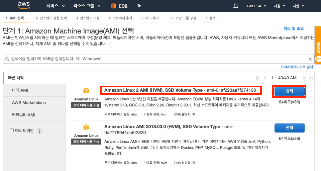Click the 1 ~ 40/40 AMI page count
The image size is (321, 171).
pyautogui.click(x=284, y=78)
